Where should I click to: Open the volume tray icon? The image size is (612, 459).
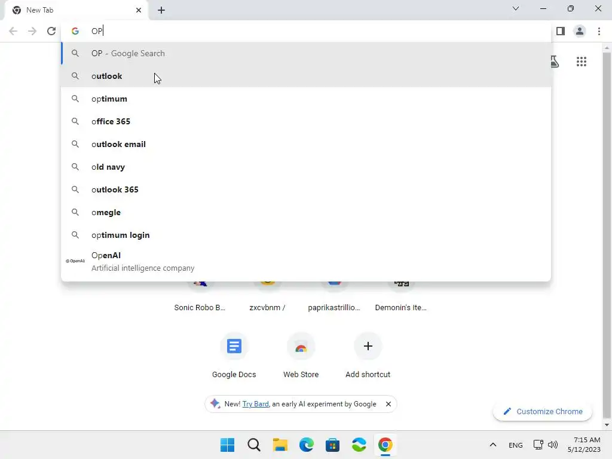click(553, 445)
